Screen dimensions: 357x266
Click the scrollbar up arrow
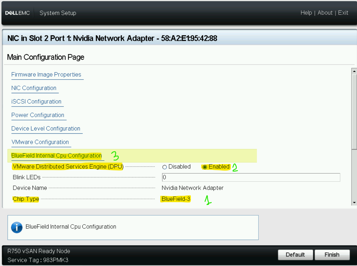pyautogui.click(x=354, y=71)
